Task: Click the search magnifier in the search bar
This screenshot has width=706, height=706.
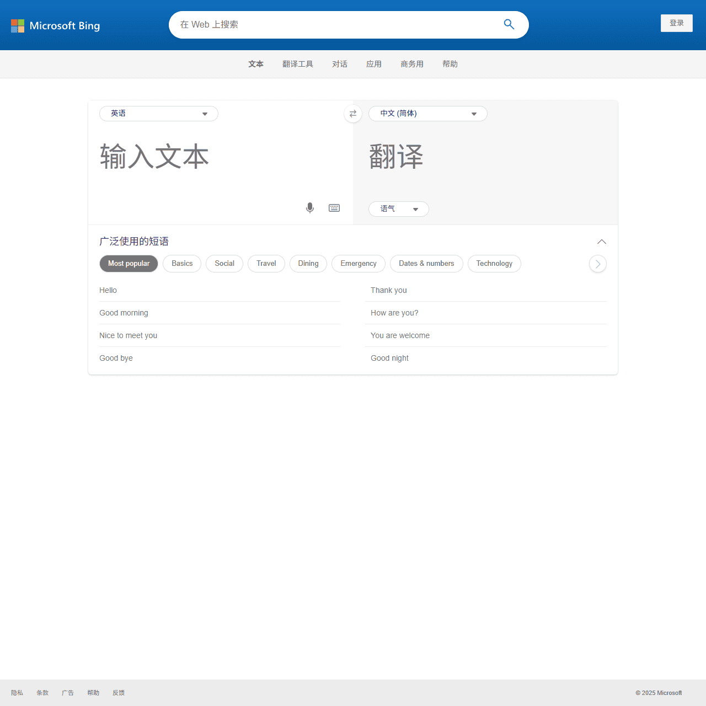Action: coord(509,24)
